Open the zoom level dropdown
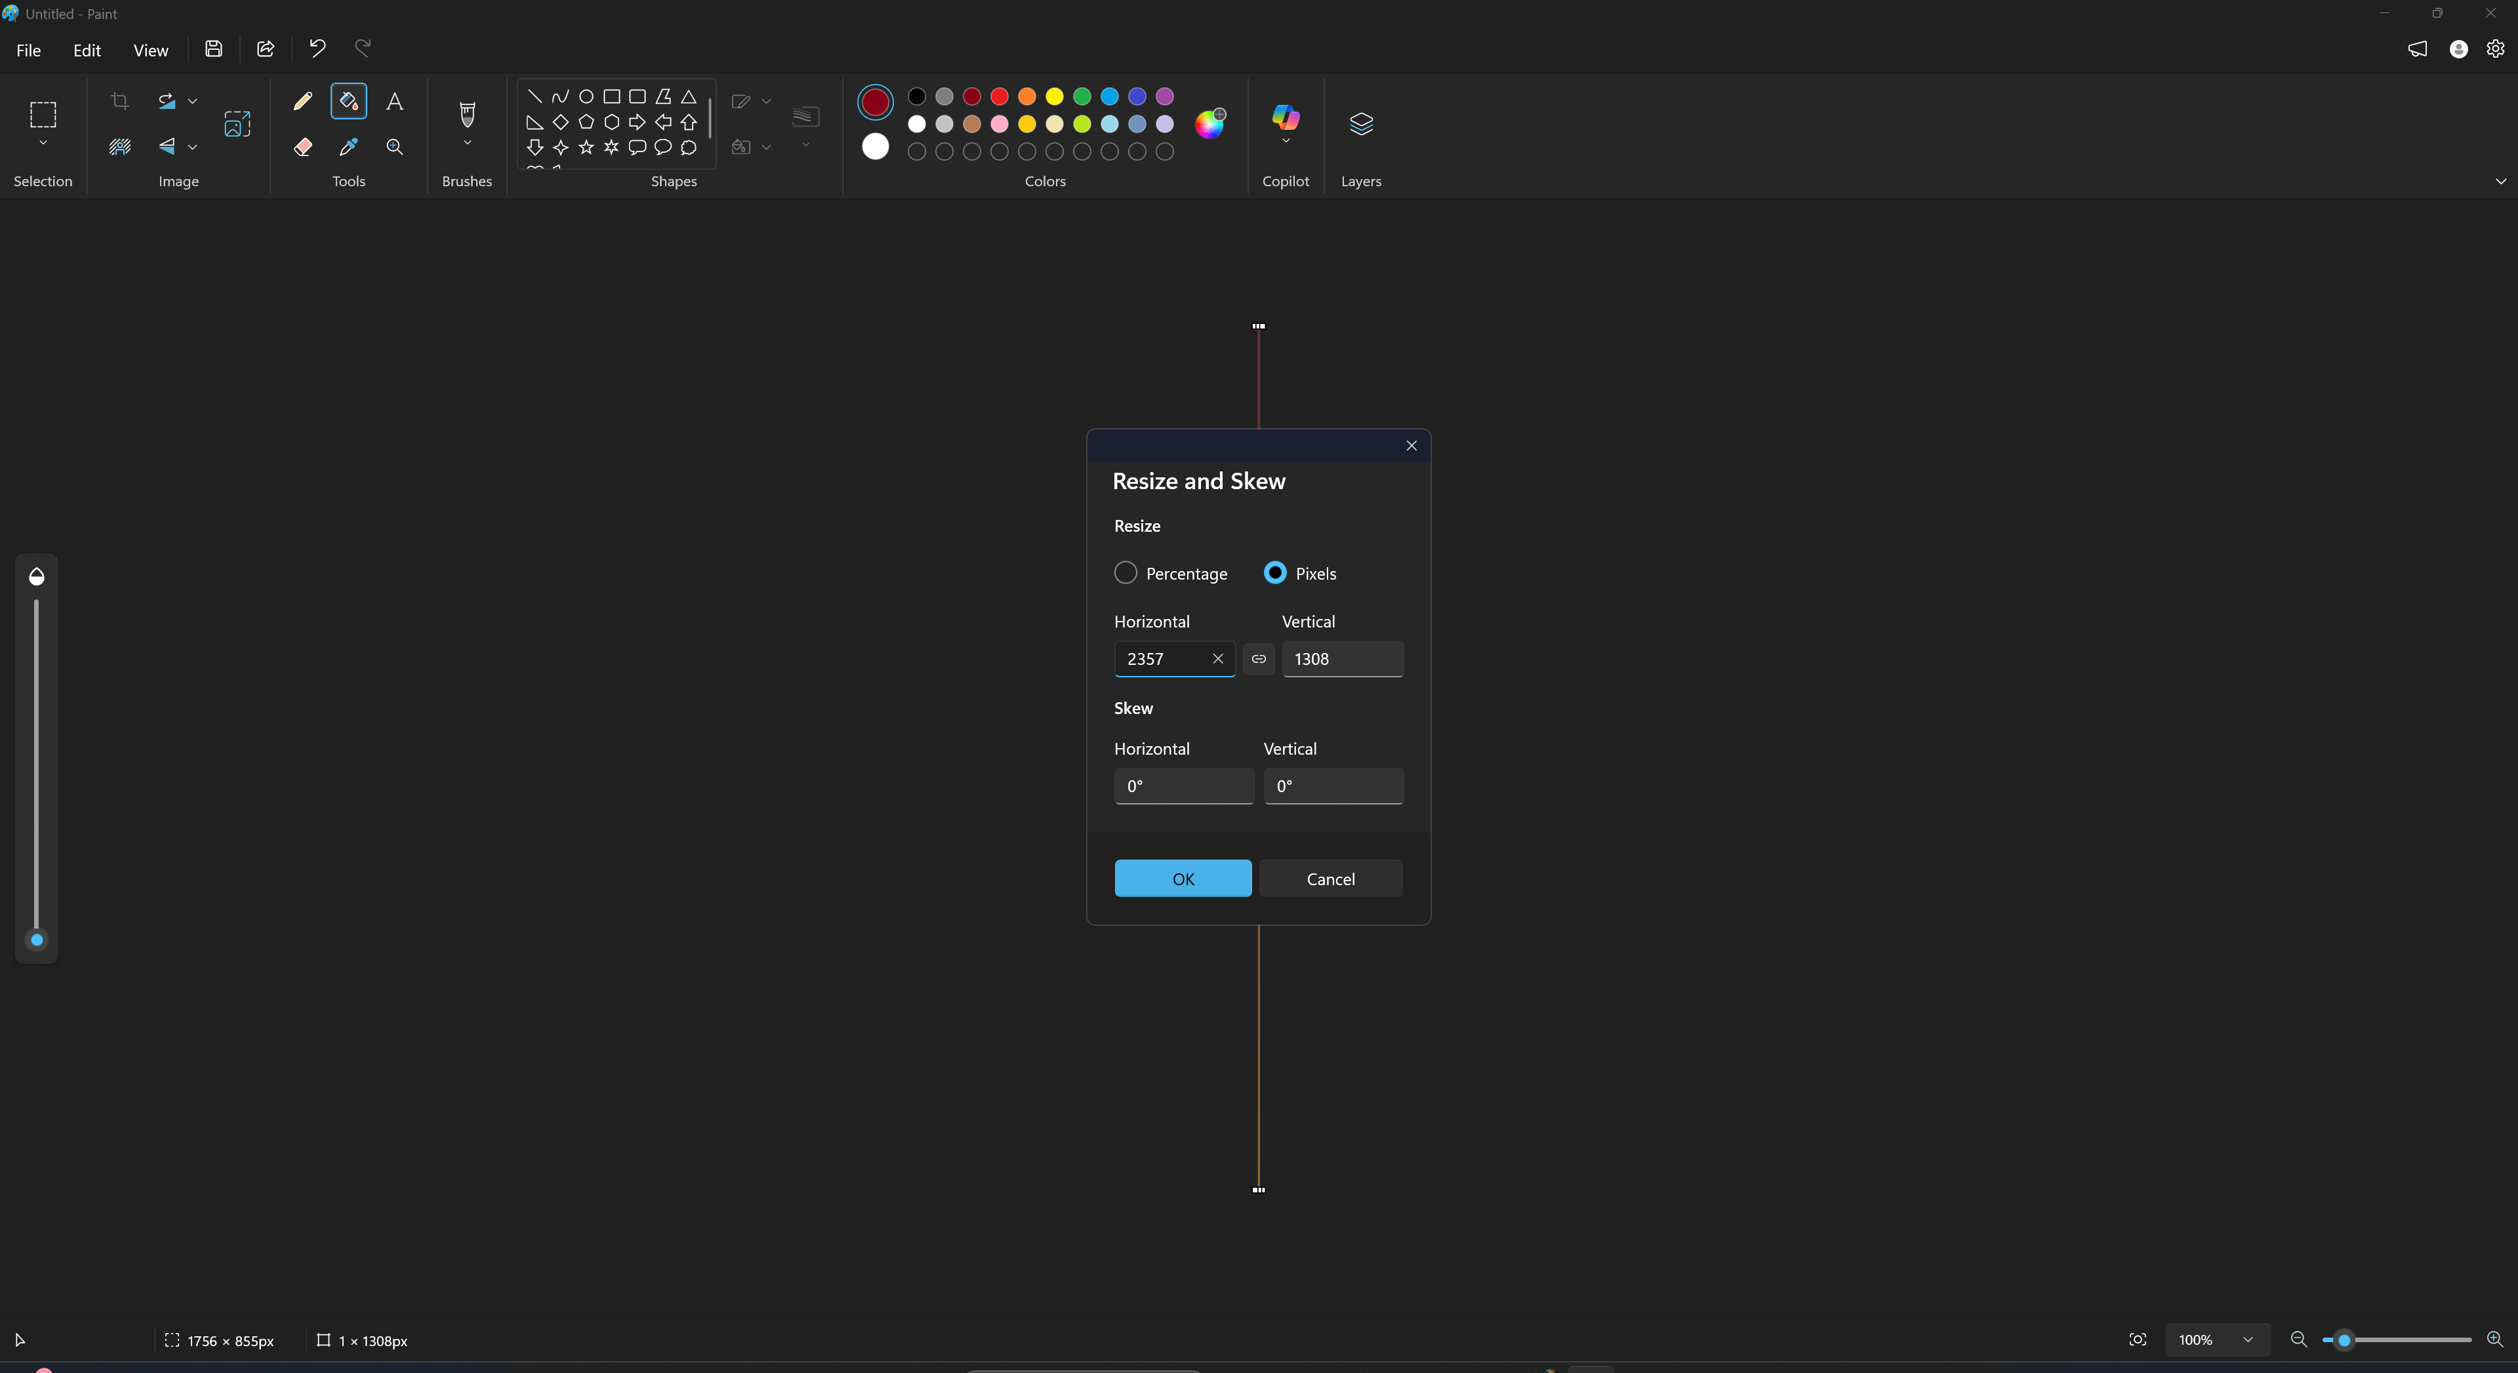The width and height of the screenshot is (2518, 1373). [2247, 1340]
